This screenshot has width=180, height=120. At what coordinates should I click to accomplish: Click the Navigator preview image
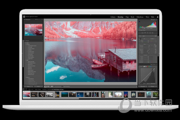pos(34,30)
